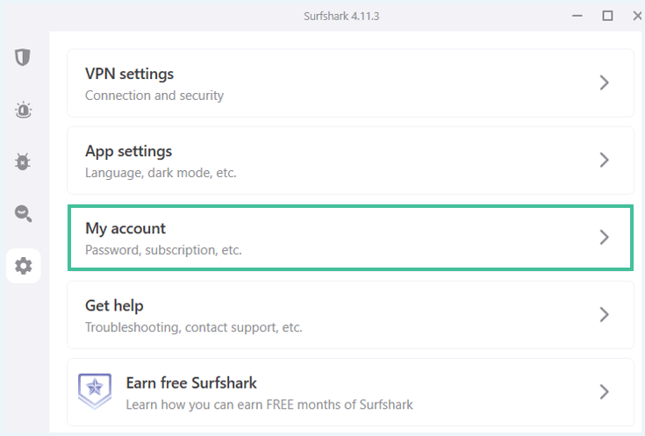Click 'Learn how you can earn FREE months' text

point(269,404)
